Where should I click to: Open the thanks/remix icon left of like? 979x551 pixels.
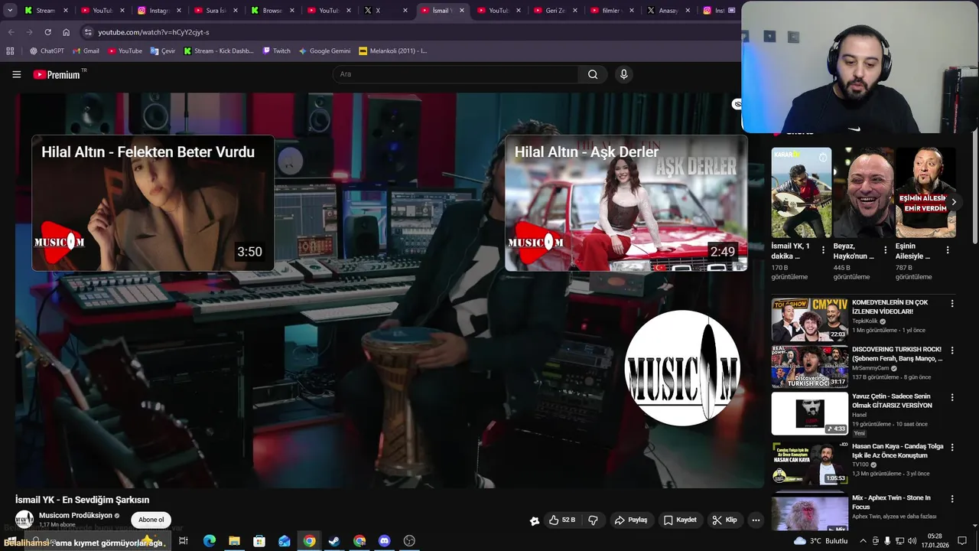pos(534,520)
